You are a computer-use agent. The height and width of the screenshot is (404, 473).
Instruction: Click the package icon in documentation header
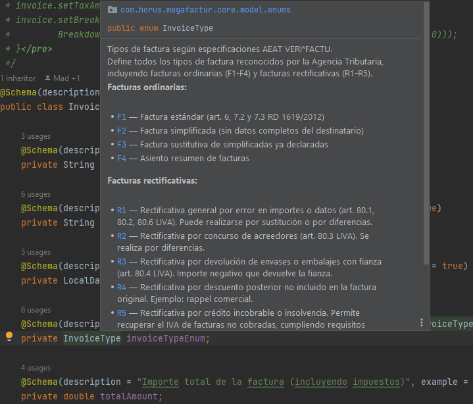point(112,11)
